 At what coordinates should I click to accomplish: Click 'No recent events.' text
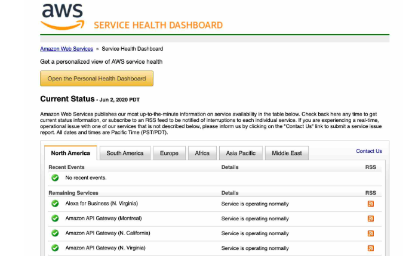(86, 178)
